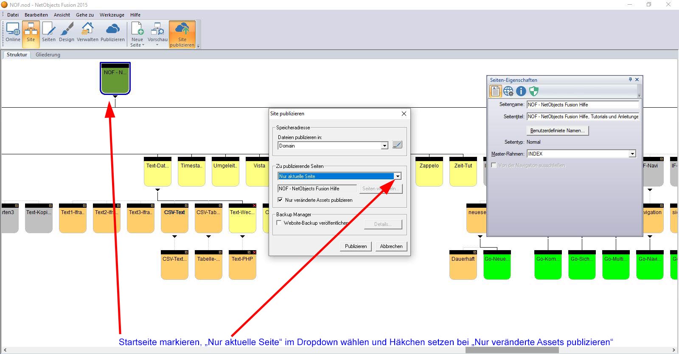Open the 'Dateien publizieren in' Domain dropdown
The image size is (679, 354).
384,146
